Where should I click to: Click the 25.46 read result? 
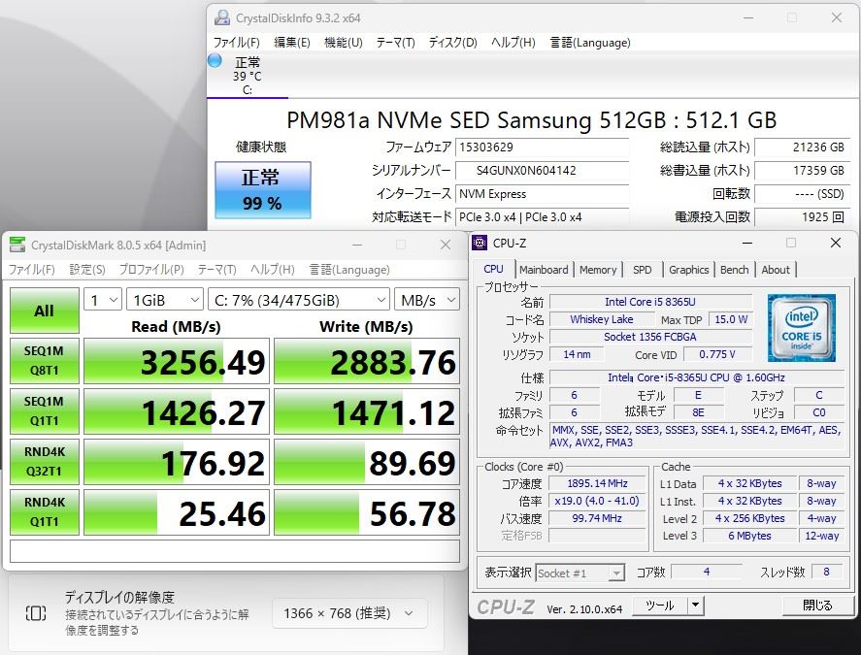pos(177,512)
